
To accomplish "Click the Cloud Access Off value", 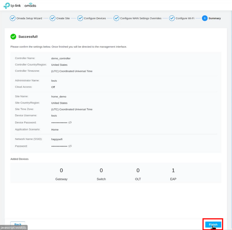I will (53, 87).
